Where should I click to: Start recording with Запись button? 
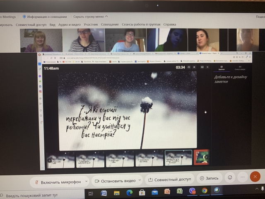(209, 178)
